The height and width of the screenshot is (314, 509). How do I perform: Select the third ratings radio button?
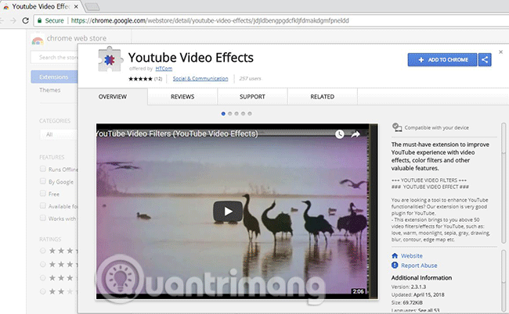[x=43, y=278]
